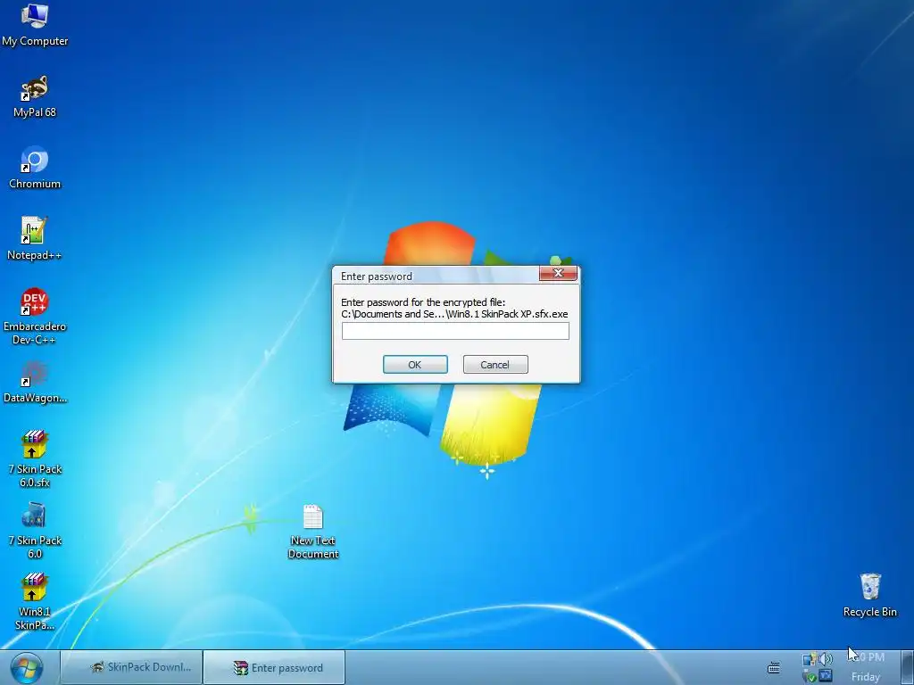This screenshot has height=685, width=914.
Task: Focus the password input field
Action: 455,332
